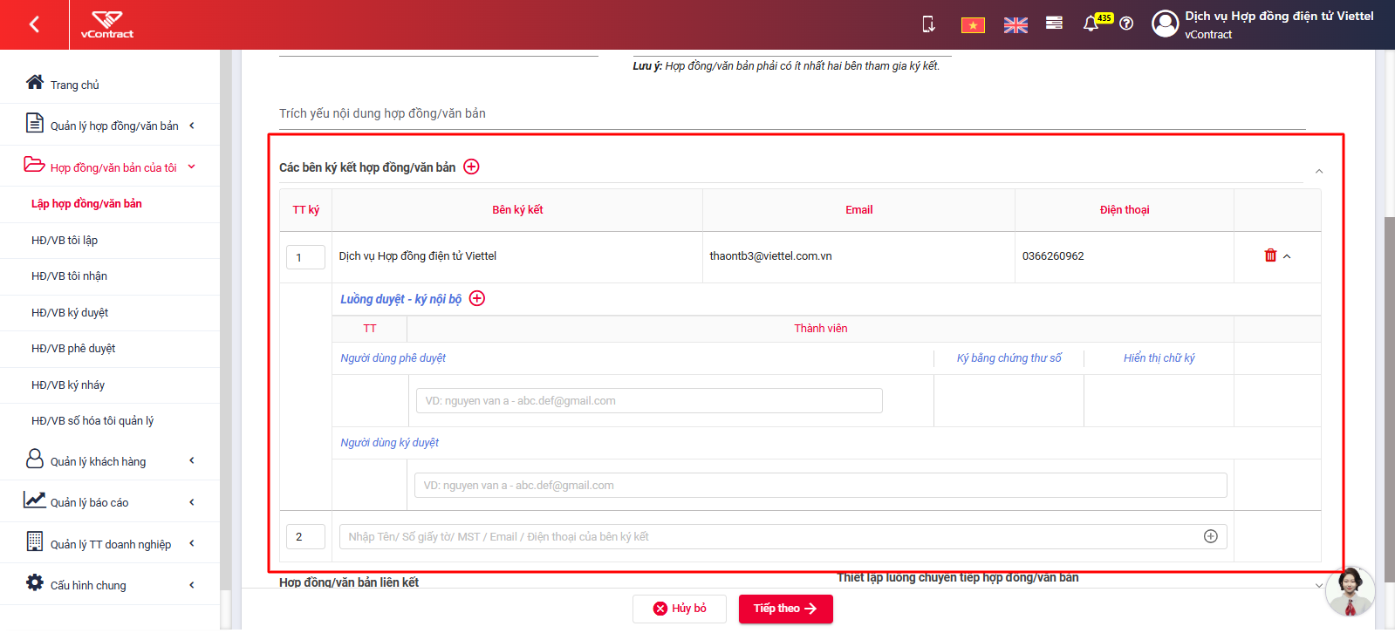The image size is (1395, 633).
Task: Click plus icon in second party field
Action: (1211, 536)
